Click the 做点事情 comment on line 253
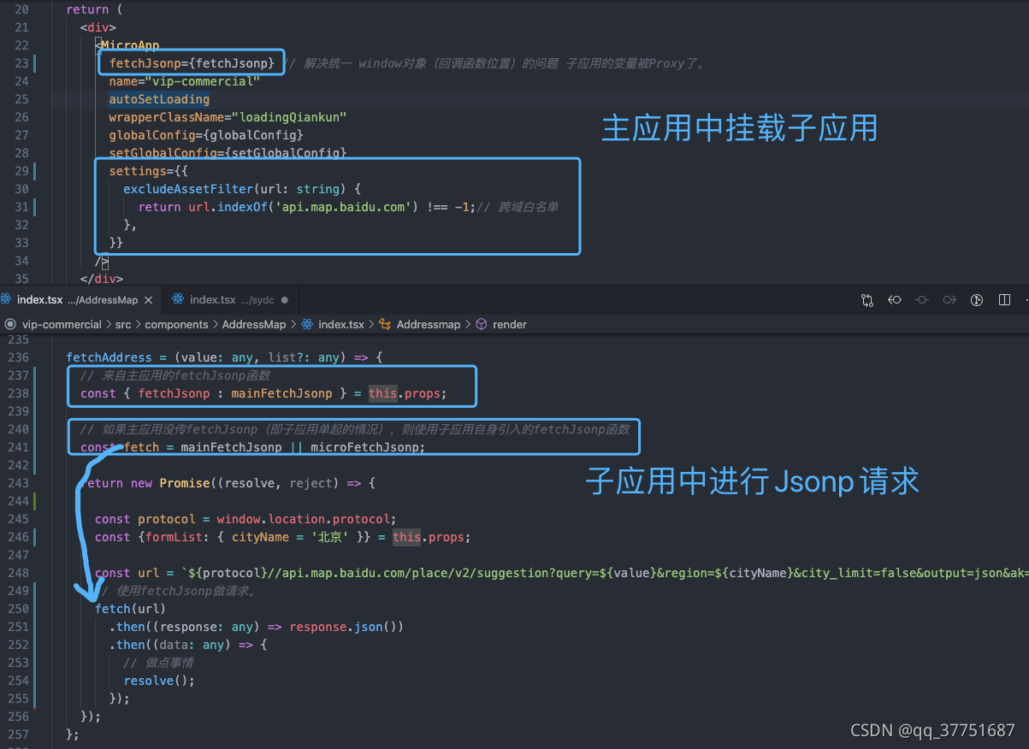Image resolution: width=1029 pixels, height=749 pixels. tap(158, 663)
